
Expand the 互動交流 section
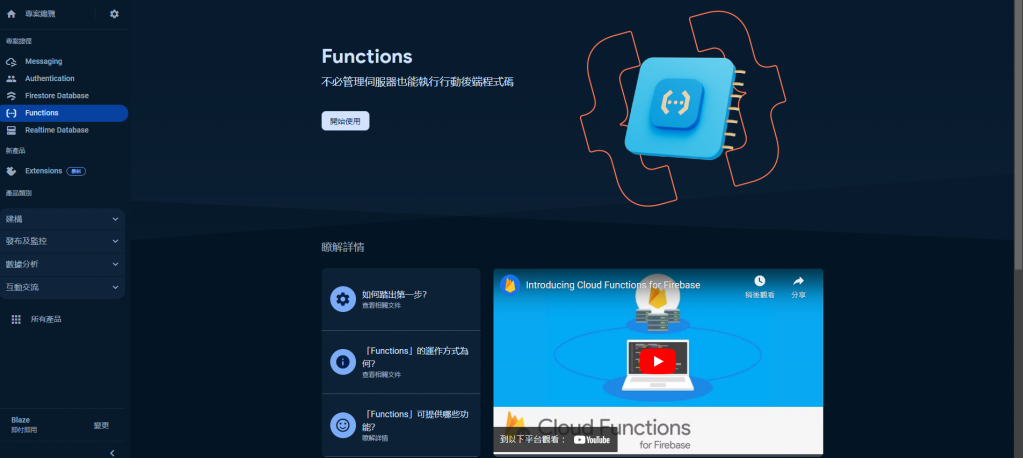click(63, 287)
